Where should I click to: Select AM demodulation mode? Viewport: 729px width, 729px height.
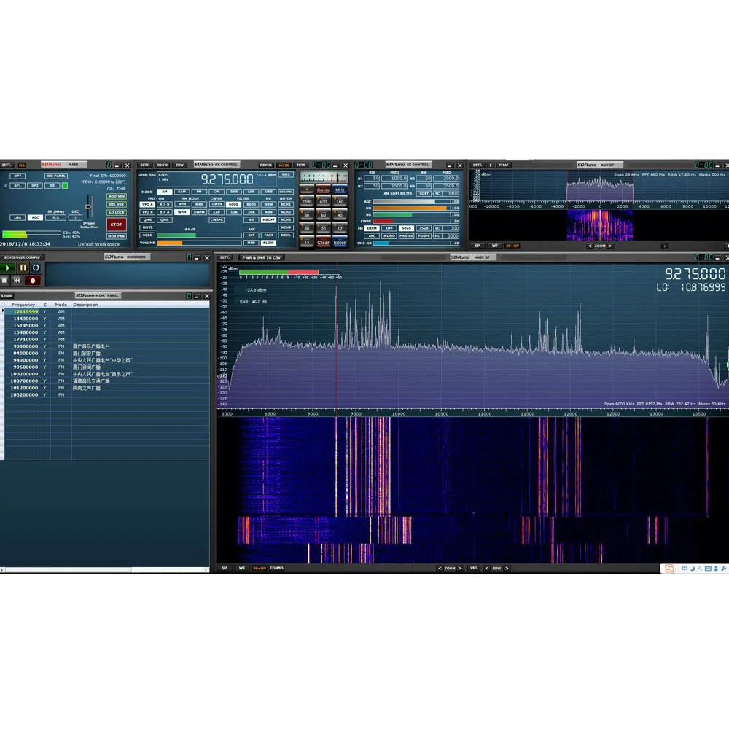pos(164,192)
